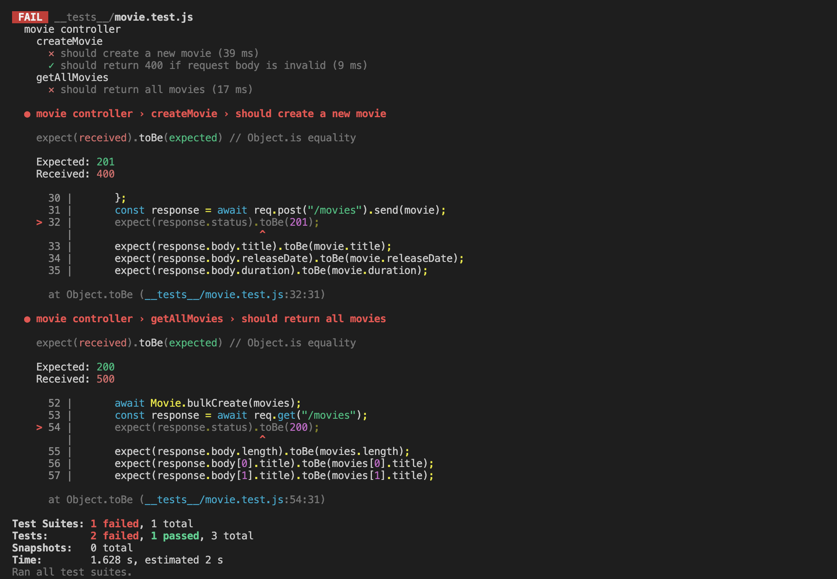Click the caret marker under toBe(200)
The height and width of the screenshot is (579, 837).
[x=262, y=437]
